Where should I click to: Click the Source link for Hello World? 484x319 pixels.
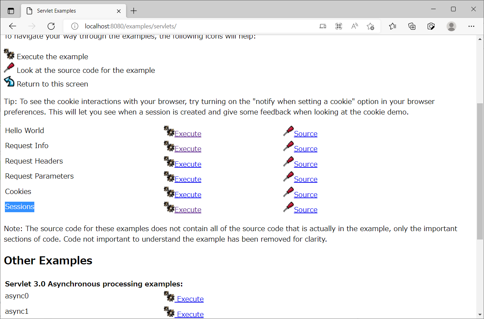coord(305,133)
